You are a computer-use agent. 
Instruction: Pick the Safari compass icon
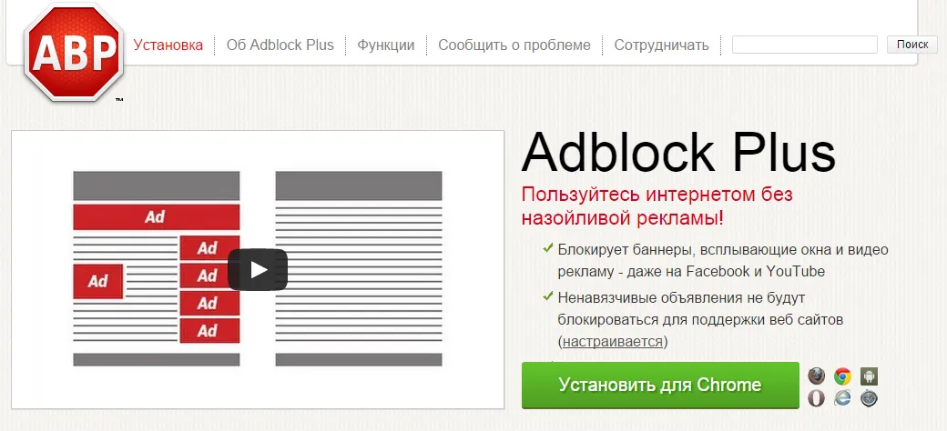pos(869,398)
